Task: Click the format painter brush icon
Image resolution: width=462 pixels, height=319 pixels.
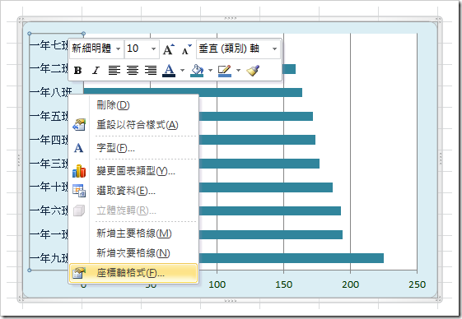Action: point(253,71)
